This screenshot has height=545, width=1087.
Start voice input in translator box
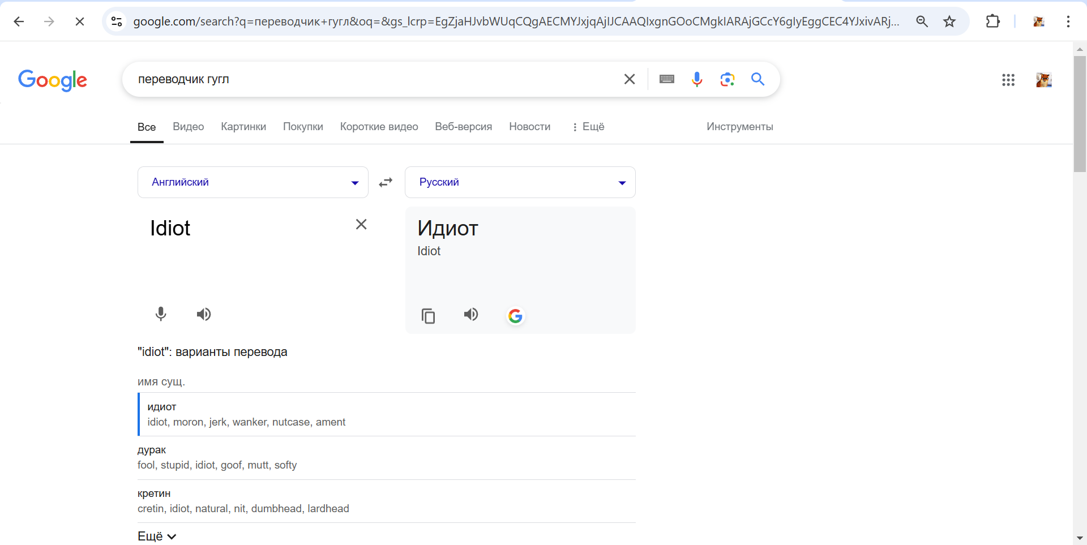click(161, 314)
